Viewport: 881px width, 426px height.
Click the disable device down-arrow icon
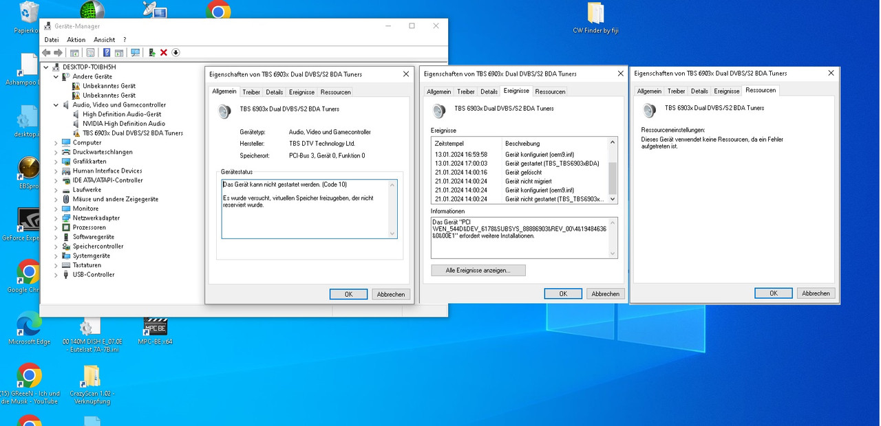coord(176,53)
